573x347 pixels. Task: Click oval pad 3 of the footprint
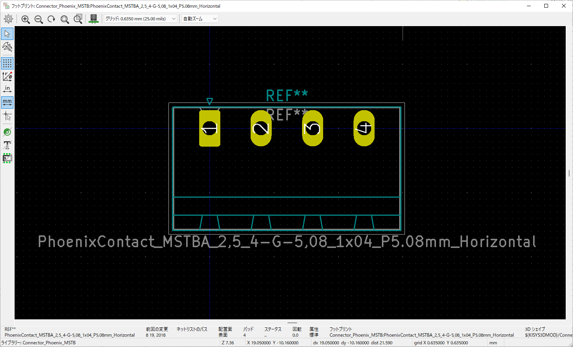coord(312,128)
